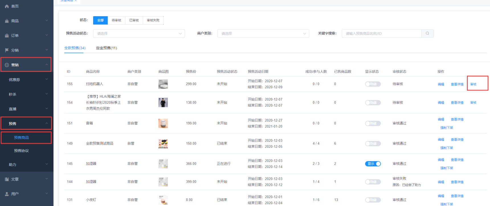Image resolution: width=490 pixels, height=206 pixels.
Task: Open 查看详情 for product 145
Action: click(x=457, y=160)
